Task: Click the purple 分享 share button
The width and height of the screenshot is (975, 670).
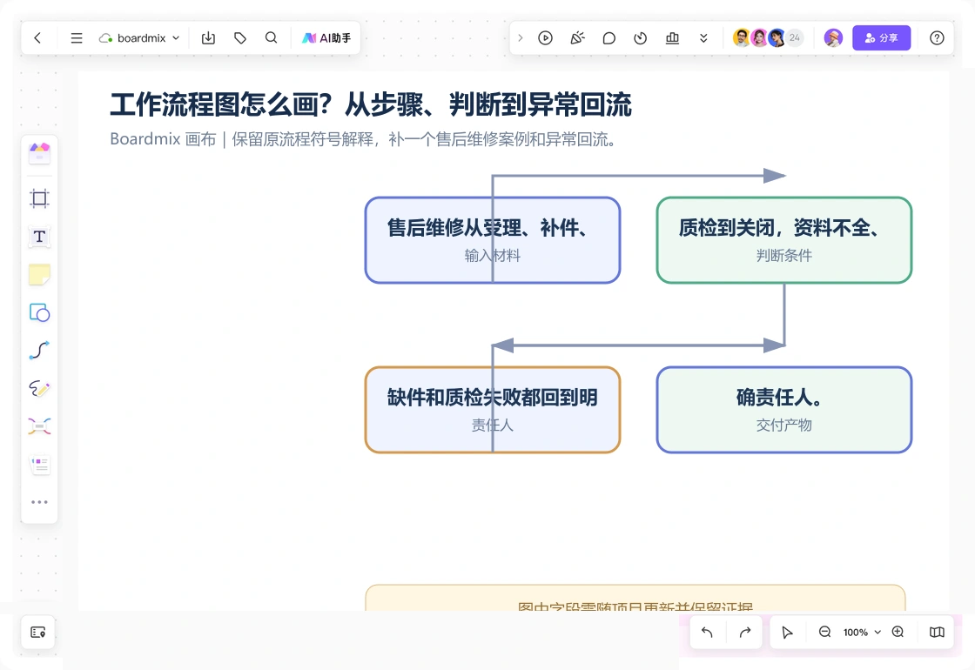Action: (x=881, y=38)
